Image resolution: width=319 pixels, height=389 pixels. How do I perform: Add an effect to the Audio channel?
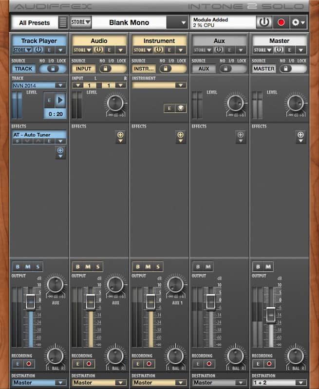pos(120,137)
